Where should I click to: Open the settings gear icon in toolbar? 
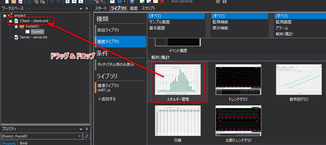point(120,2)
